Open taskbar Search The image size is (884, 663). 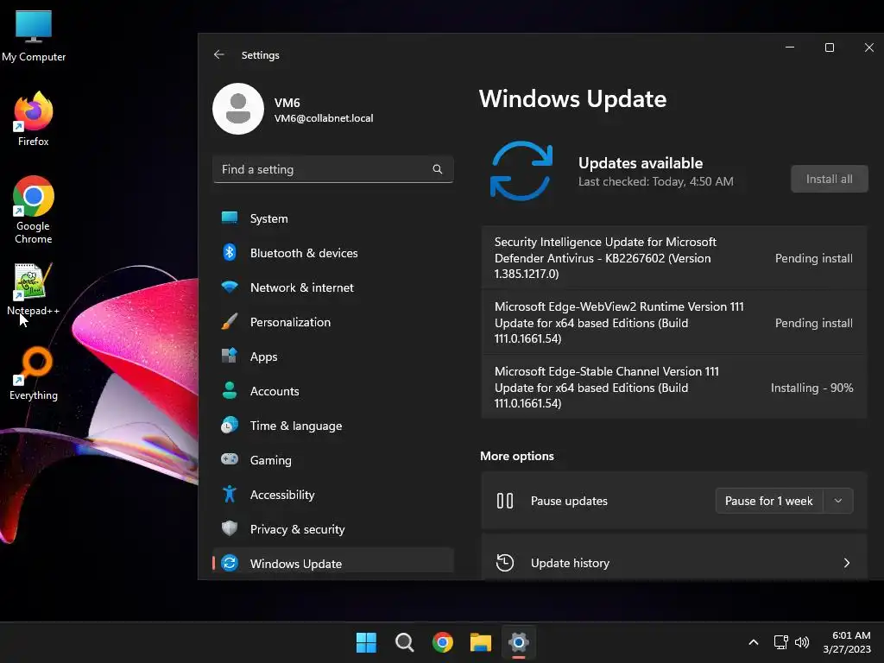coord(404,642)
